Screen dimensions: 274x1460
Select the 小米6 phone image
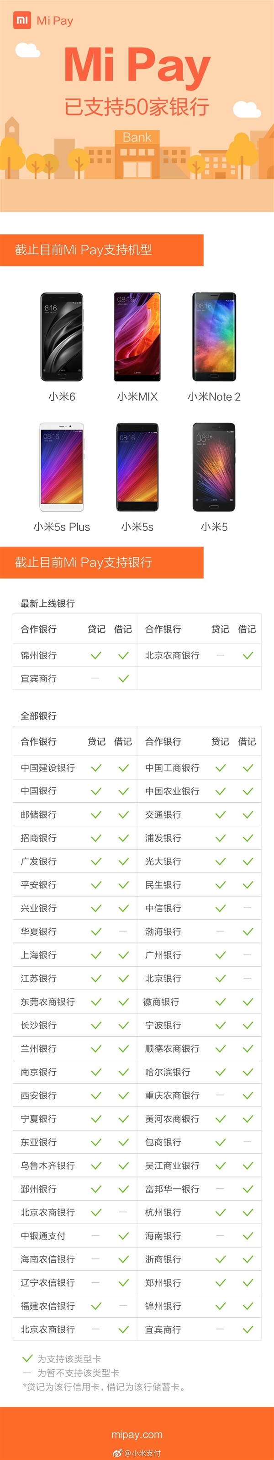62,337
